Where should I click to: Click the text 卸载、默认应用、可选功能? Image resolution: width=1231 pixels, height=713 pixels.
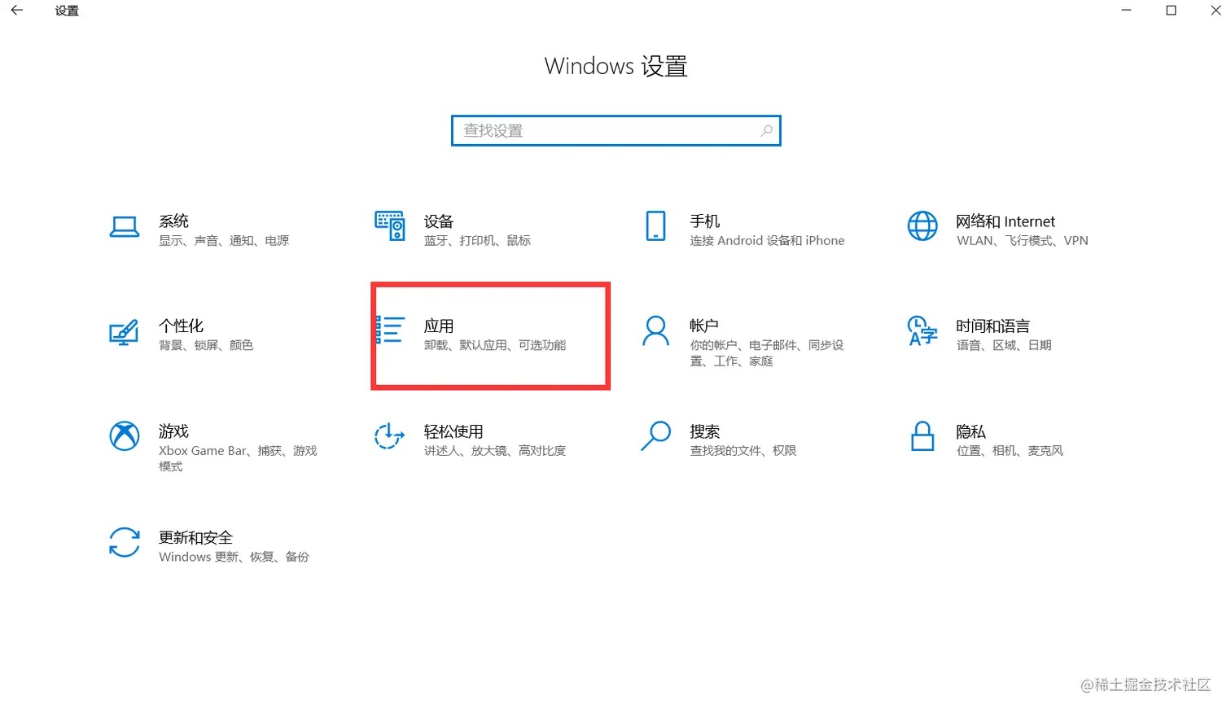coord(495,345)
